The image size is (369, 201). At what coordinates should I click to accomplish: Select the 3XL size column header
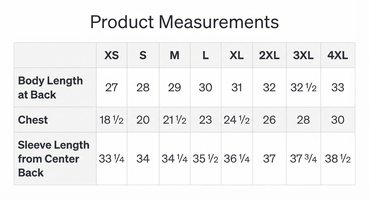coord(303,55)
